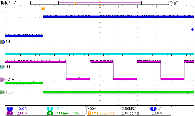The height and width of the screenshot is (116, 195).
Task: Click the IOUT waveform label
Action: pyautogui.click(x=10, y=92)
